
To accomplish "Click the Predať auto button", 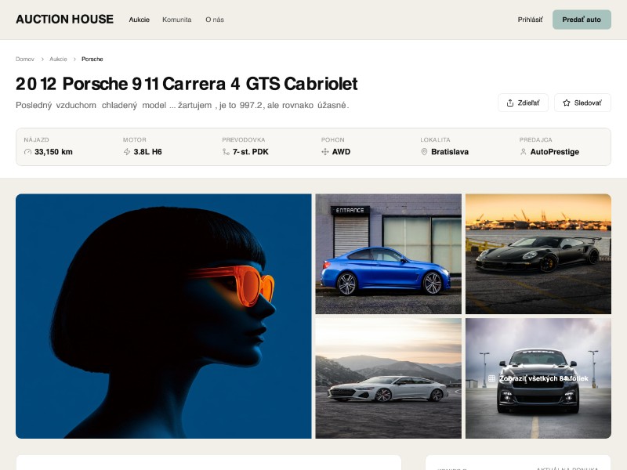I will tap(582, 20).
